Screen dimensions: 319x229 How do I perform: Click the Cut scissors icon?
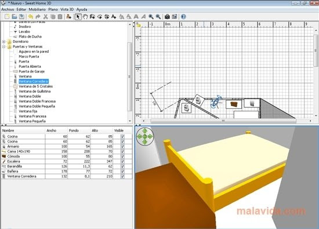(46, 17)
